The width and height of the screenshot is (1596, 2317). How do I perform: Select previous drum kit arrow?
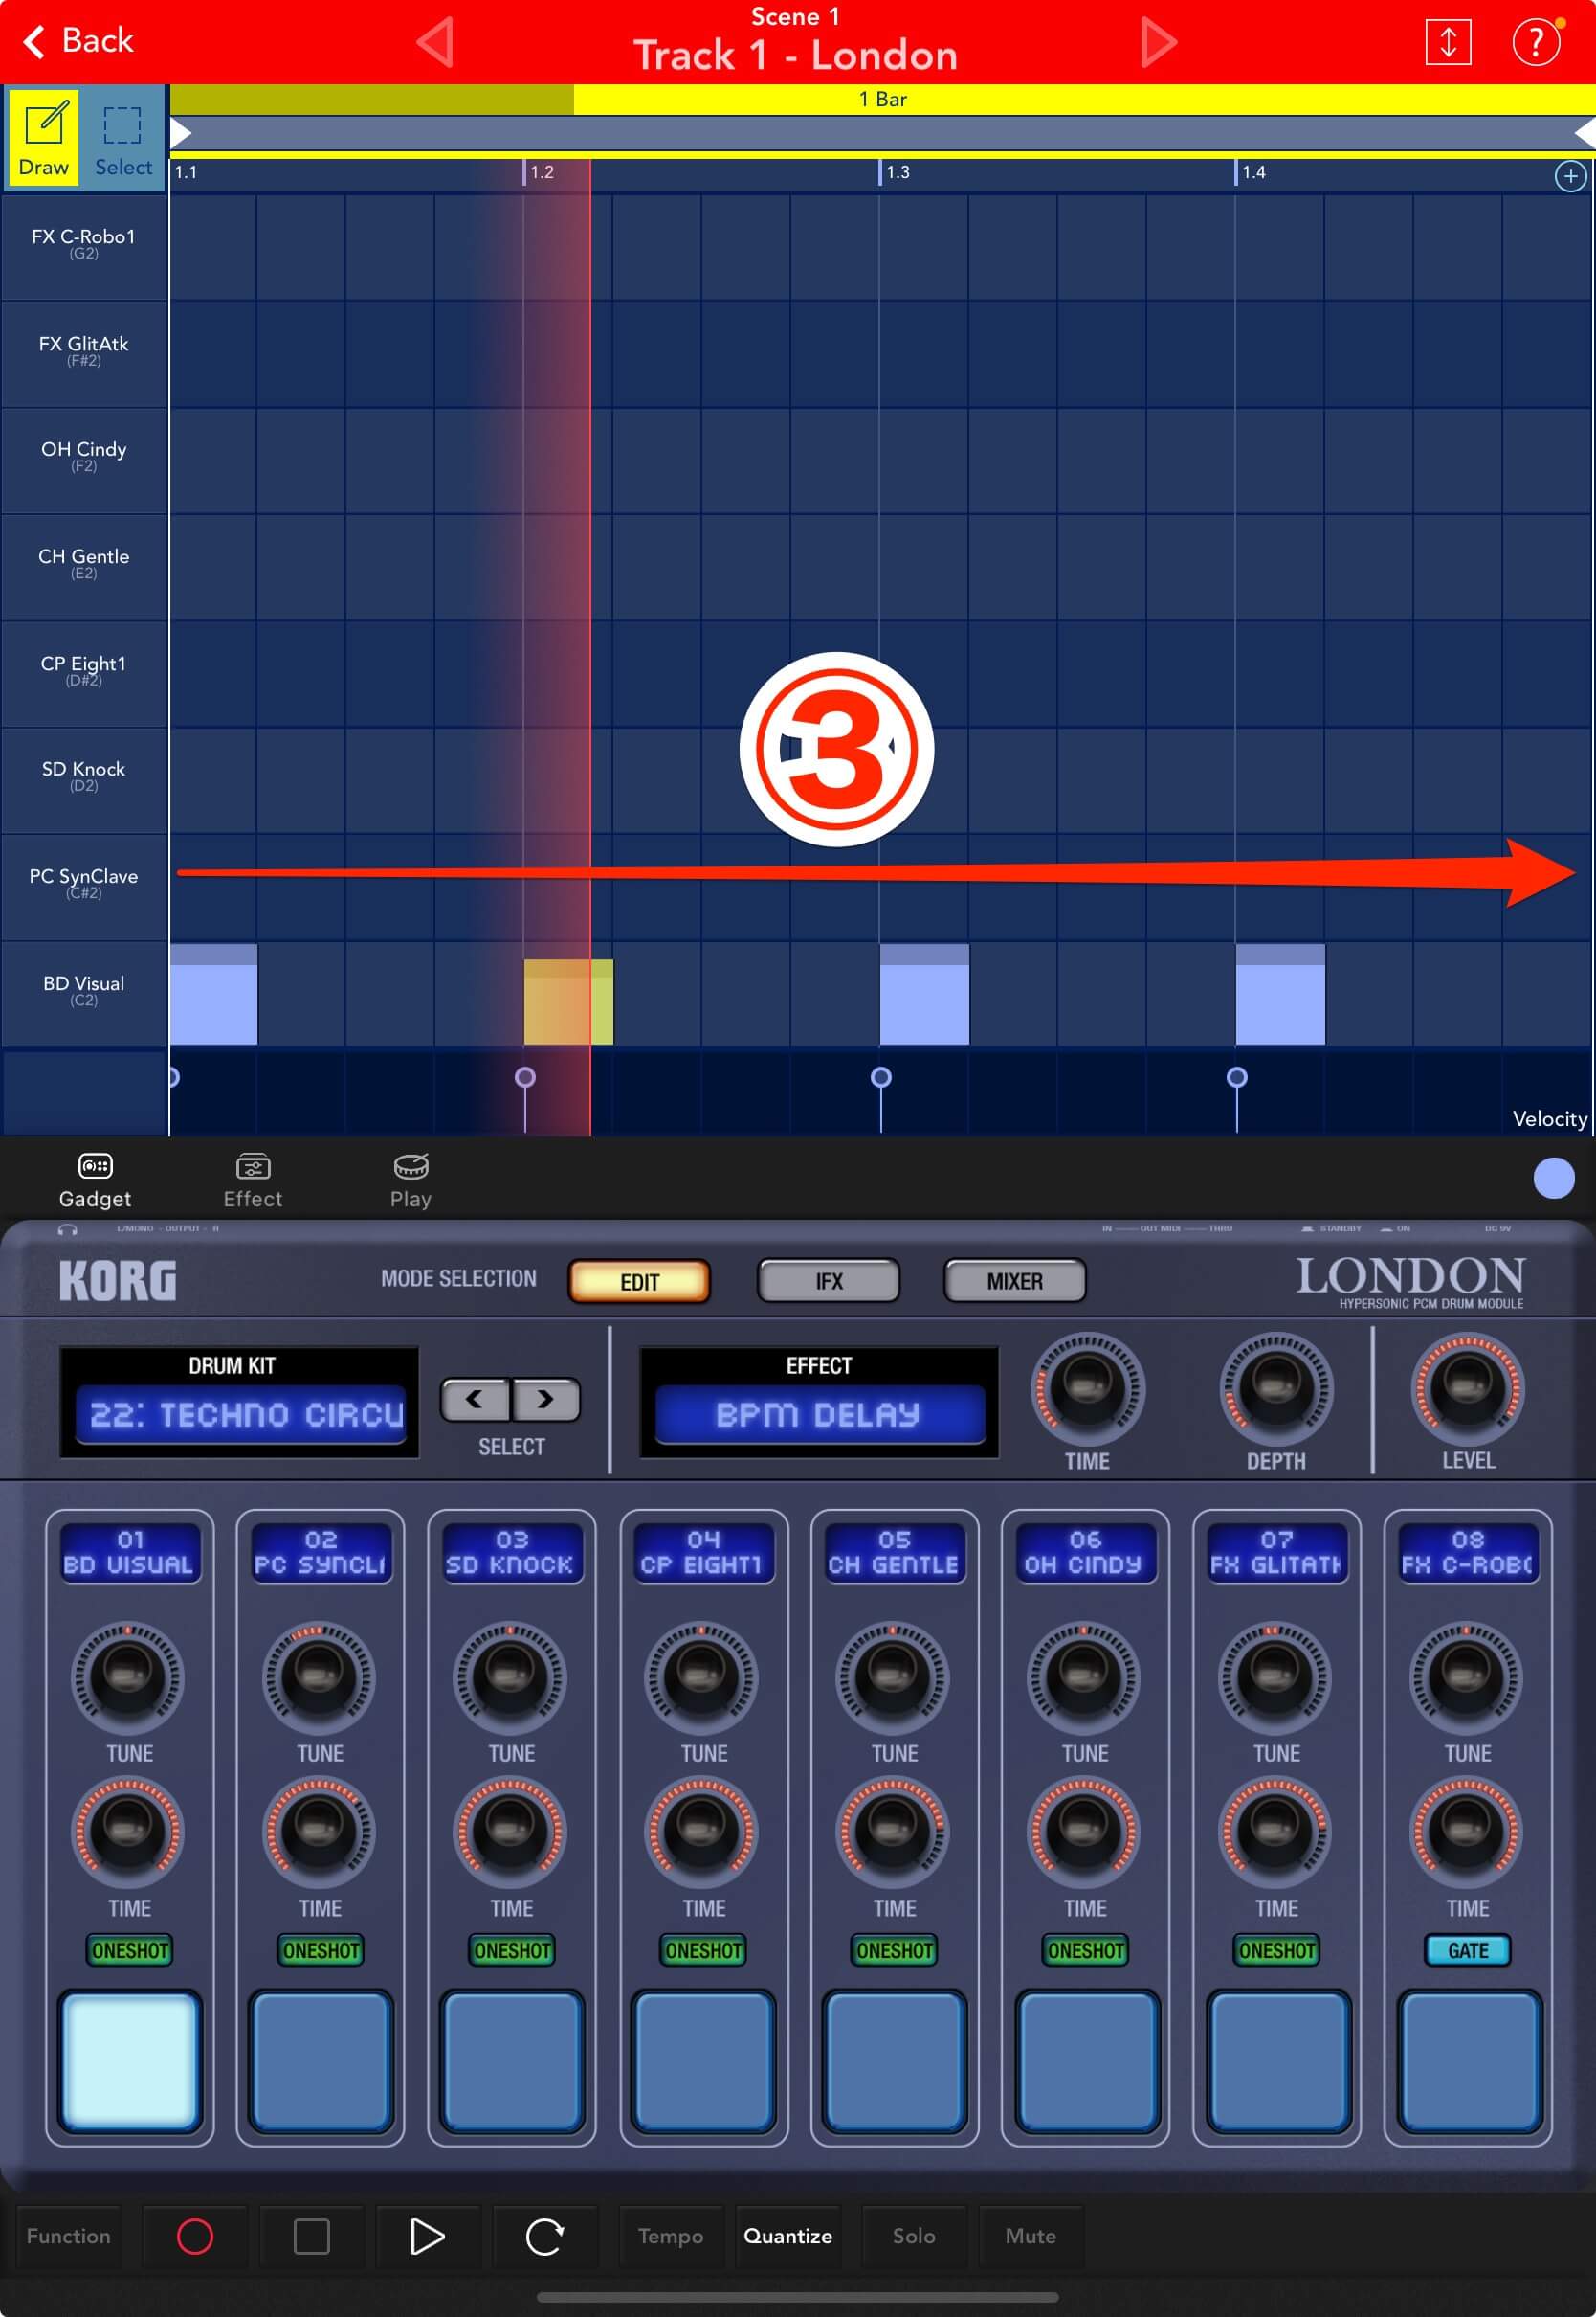point(475,1400)
